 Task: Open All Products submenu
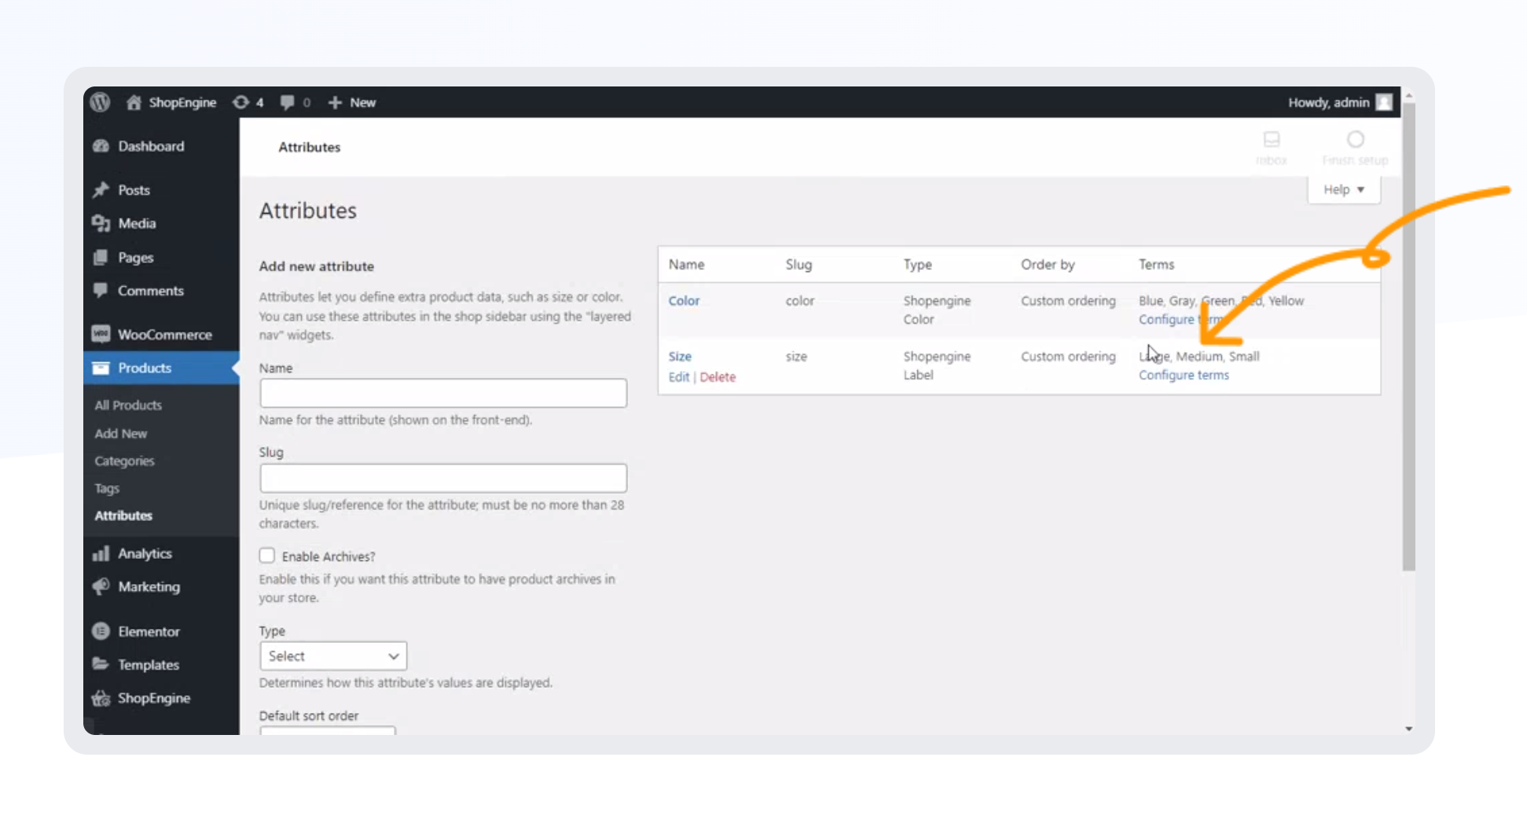[128, 405]
